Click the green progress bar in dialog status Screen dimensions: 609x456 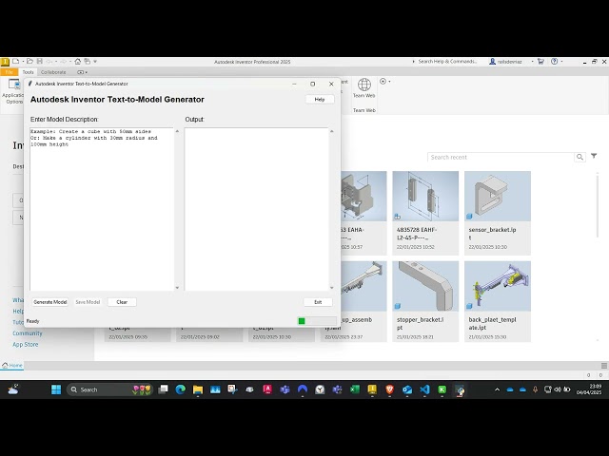317,321
